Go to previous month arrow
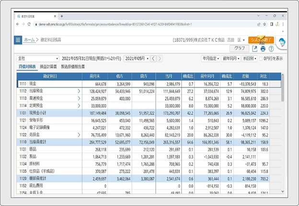 153,59
